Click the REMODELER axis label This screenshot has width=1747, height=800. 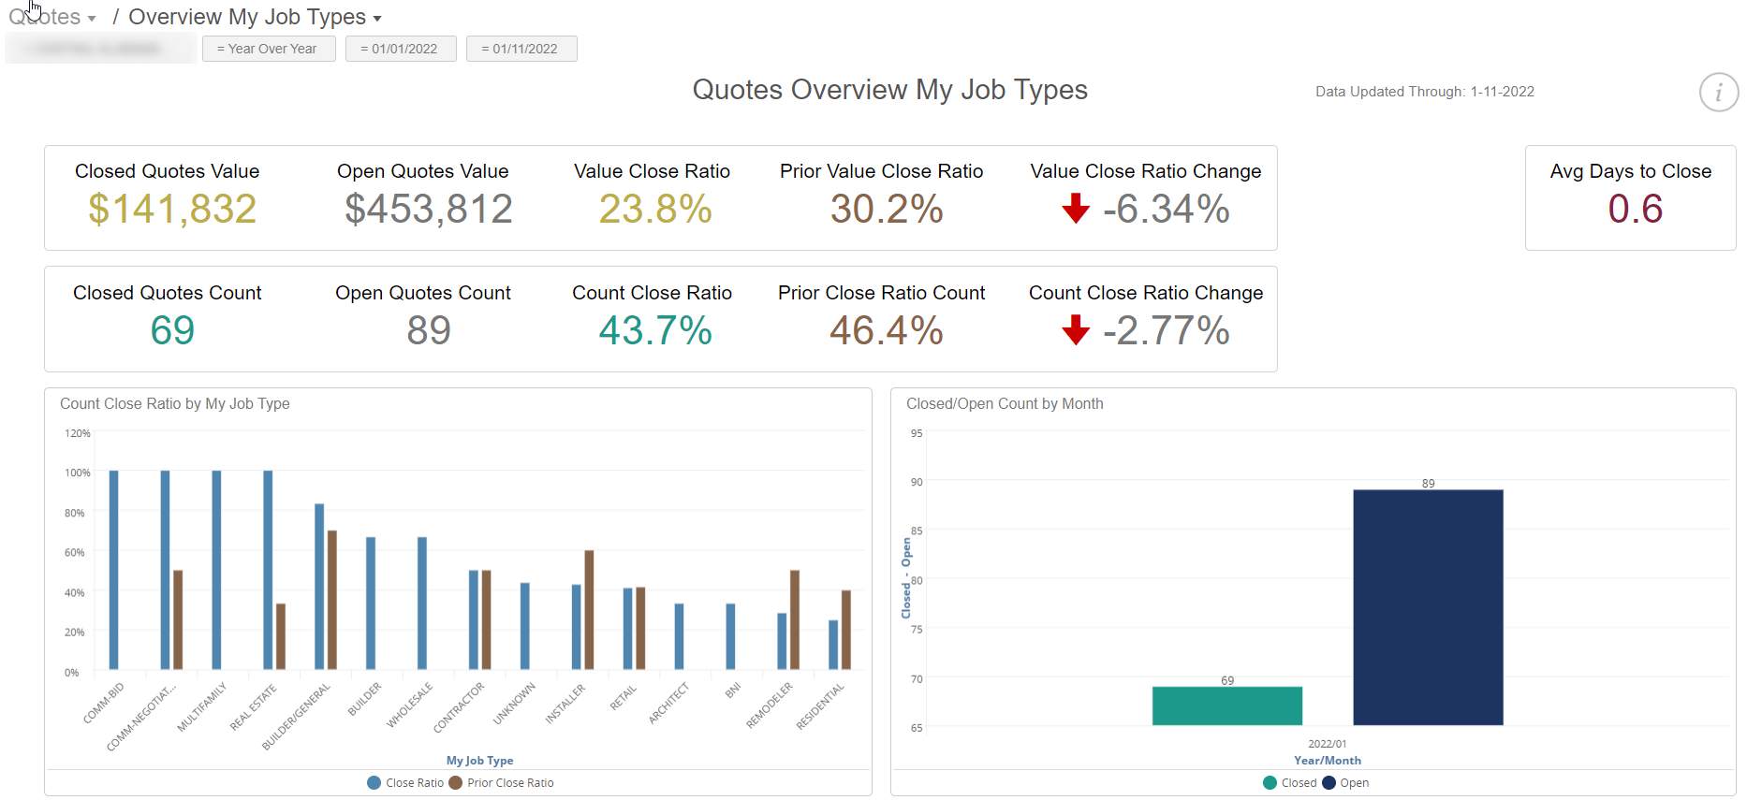(x=770, y=705)
